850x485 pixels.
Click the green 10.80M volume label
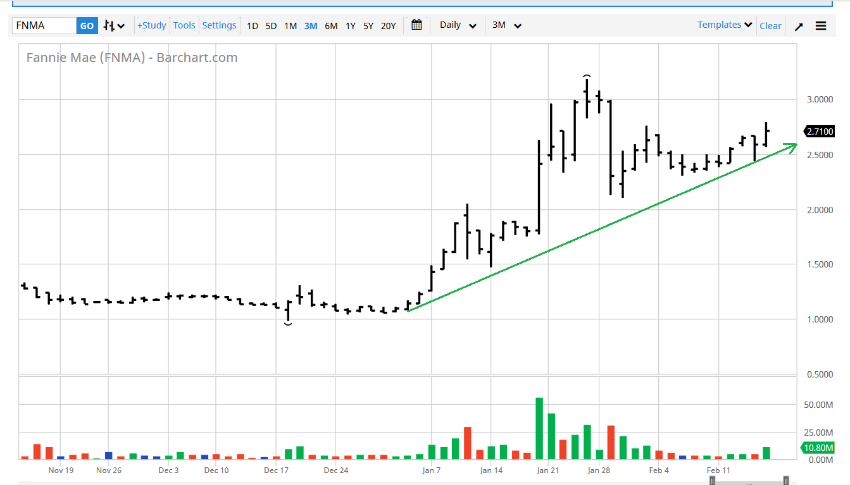(819, 448)
